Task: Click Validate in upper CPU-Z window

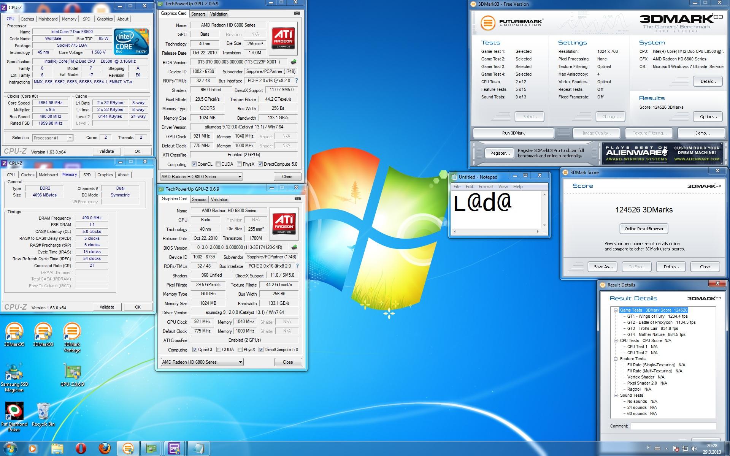Action: 106,151
